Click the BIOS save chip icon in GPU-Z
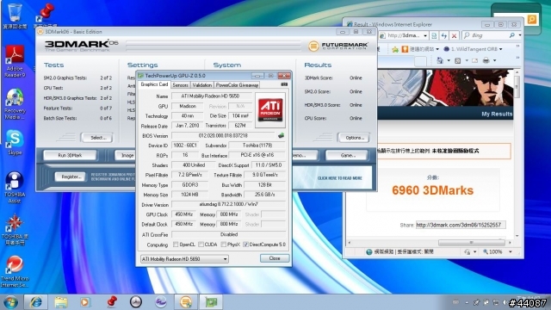Image resolution: width=551 pixels, height=310 pixels. pos(281,135)
